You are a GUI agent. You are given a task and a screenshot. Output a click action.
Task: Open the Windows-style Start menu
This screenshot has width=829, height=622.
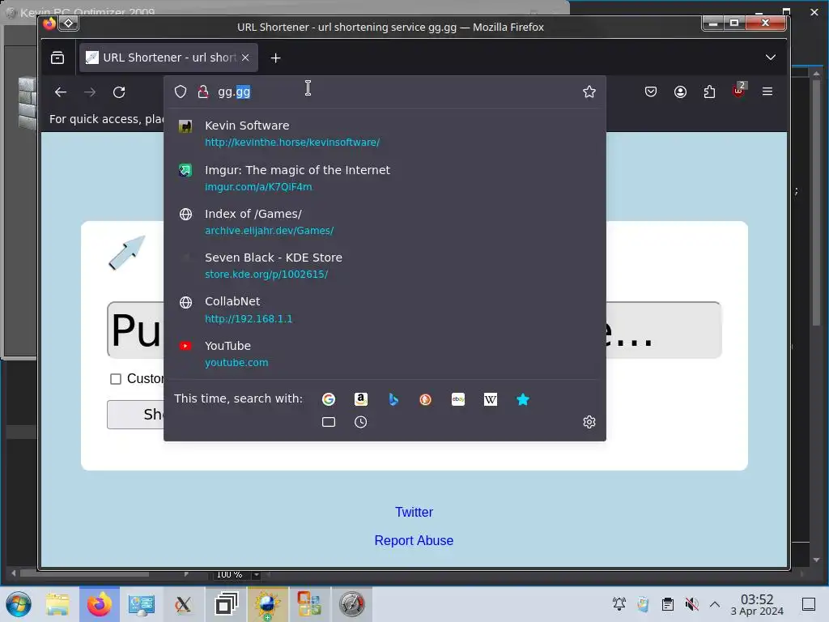tap(19, 604)
